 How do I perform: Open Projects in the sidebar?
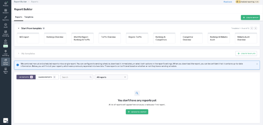point(6,4)
